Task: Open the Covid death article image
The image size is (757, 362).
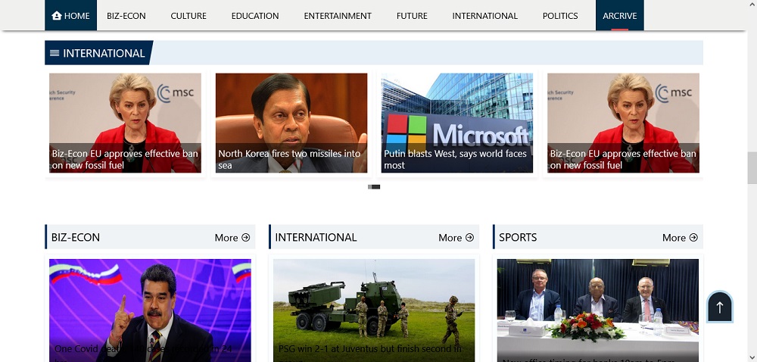Action: (150, 311)
